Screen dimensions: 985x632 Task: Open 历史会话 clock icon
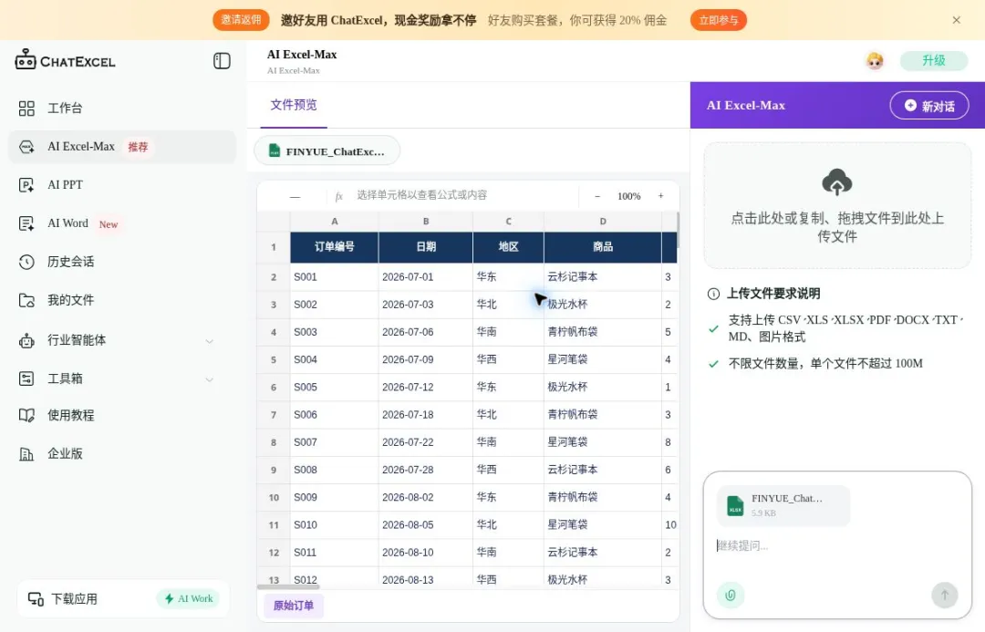[x=26, y=262]
